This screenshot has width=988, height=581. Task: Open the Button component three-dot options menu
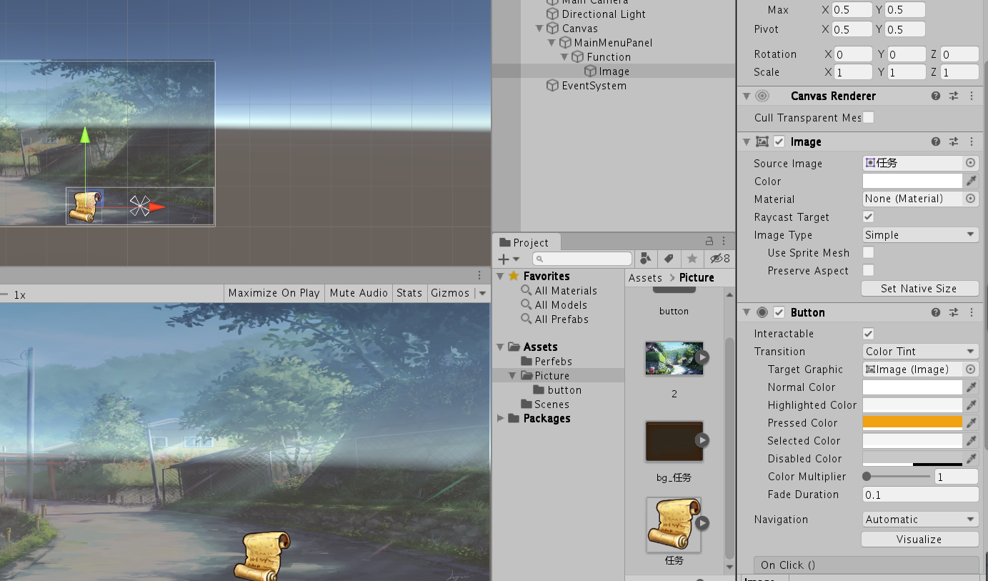click(x=972, y=312)
